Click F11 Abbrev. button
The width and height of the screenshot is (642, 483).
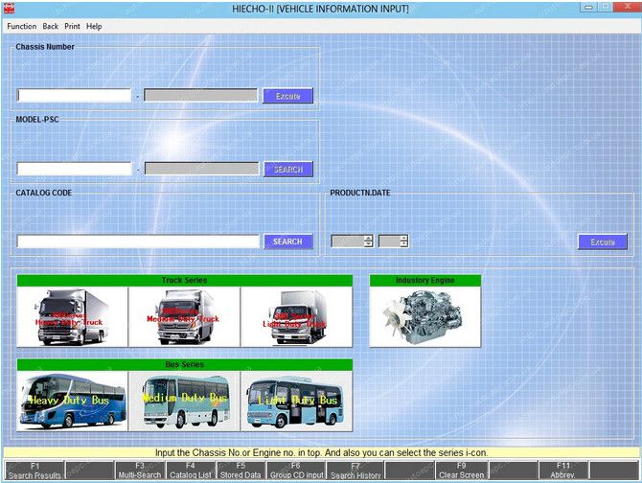click(x=563, y=471)
